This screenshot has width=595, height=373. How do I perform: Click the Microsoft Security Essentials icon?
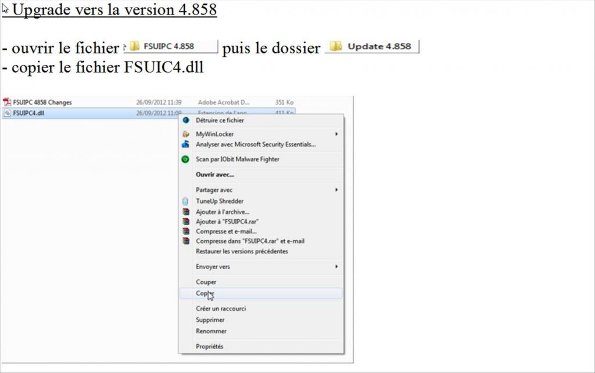(x=185, y=144)
